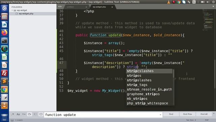Toggle wrap search option
This screenshot has height=122, width=216.
point(29,114)
